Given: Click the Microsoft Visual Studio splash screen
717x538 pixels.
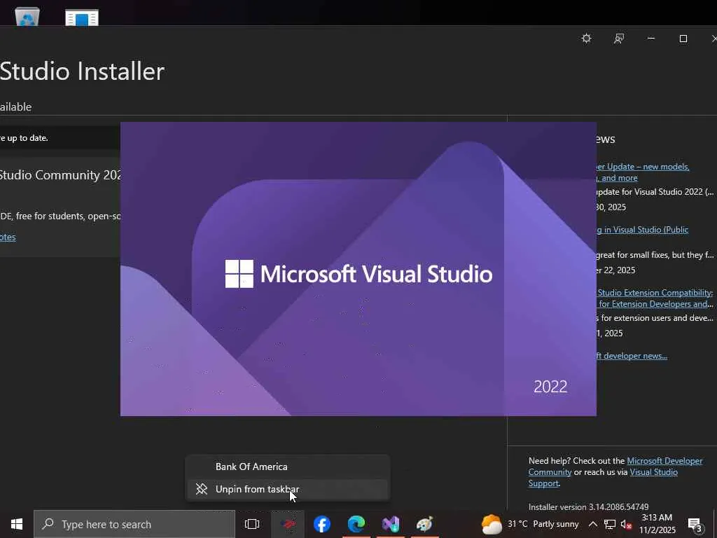Looking at the screenshot, I should 358,269.
